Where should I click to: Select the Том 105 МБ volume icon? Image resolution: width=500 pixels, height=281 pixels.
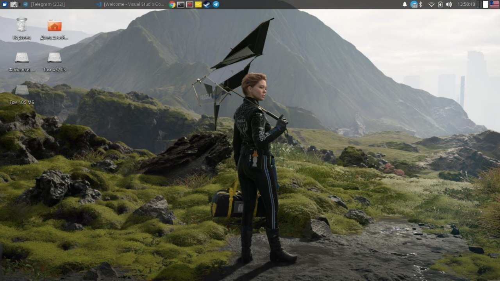point(22,95)
